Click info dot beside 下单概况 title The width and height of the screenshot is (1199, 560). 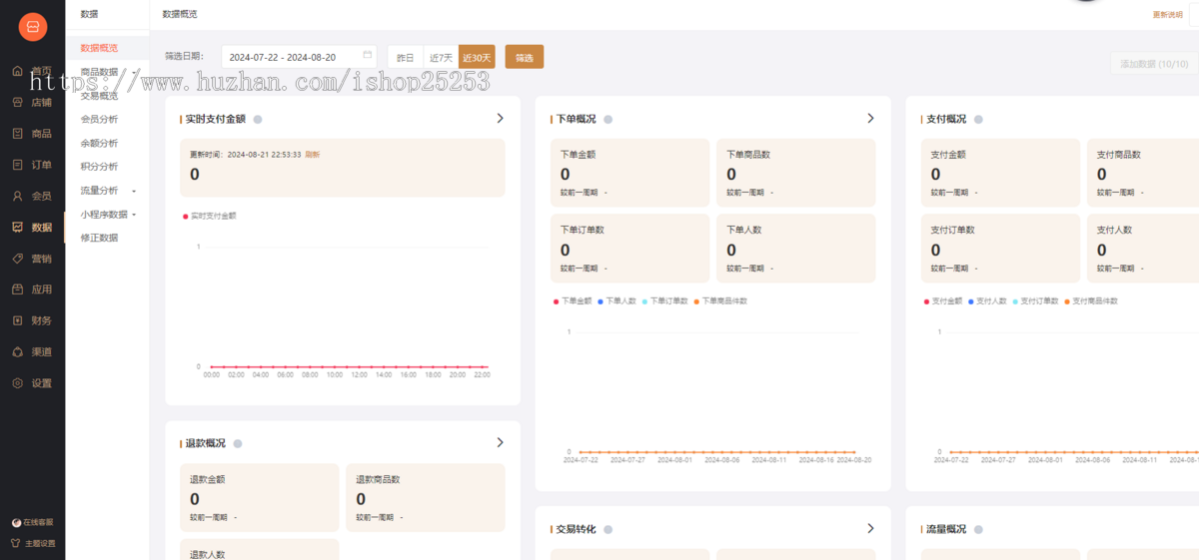607,119
